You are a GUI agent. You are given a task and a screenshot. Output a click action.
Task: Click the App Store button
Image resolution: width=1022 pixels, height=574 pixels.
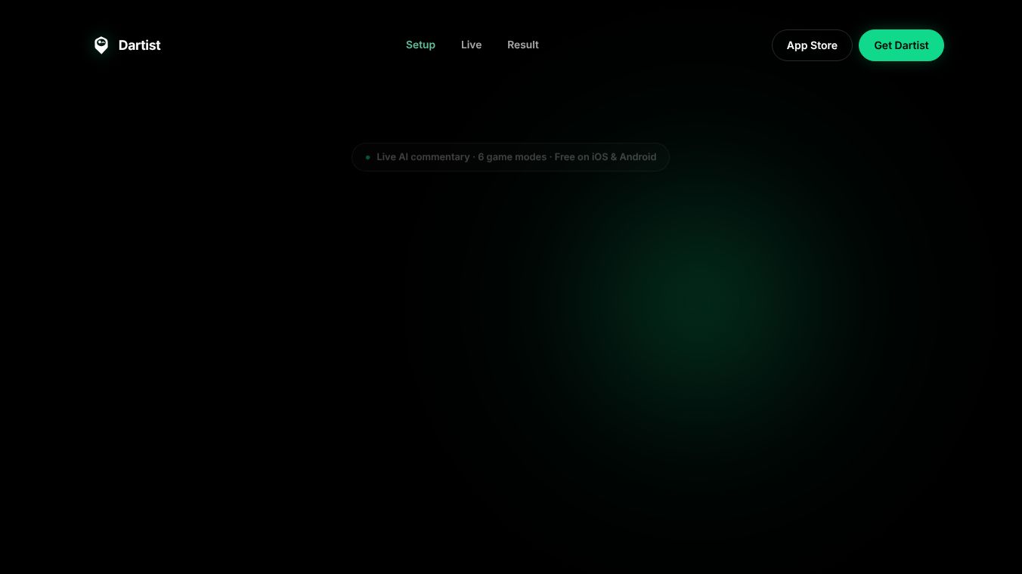pos(812,45)
